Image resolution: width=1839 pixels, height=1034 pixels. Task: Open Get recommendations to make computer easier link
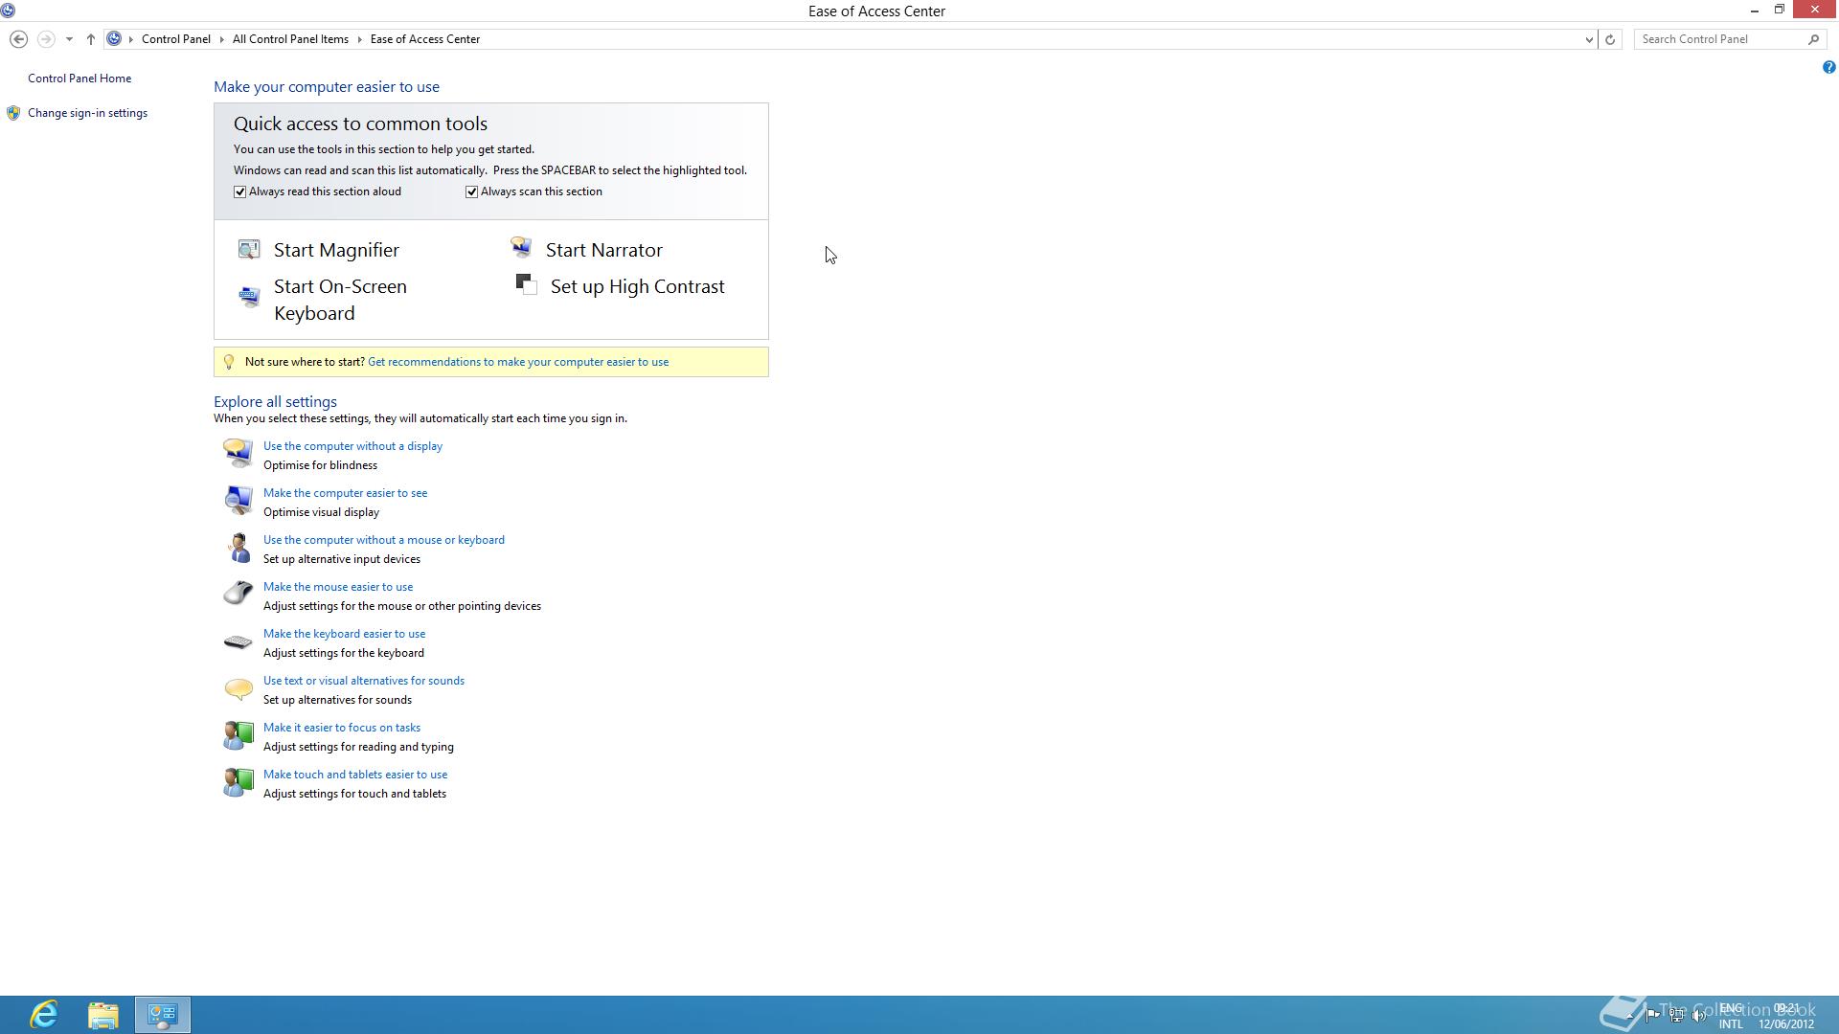pos(518,362)
